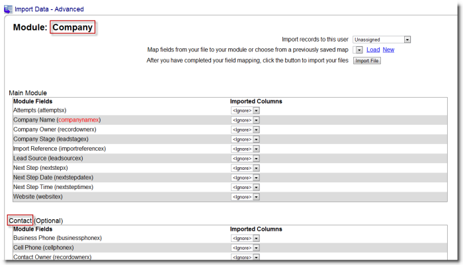The height and width of the screenshot is (265, 463).
Task: Click the 'Attempts (attemptsx)' field label
Action: (x=40, y=110)
